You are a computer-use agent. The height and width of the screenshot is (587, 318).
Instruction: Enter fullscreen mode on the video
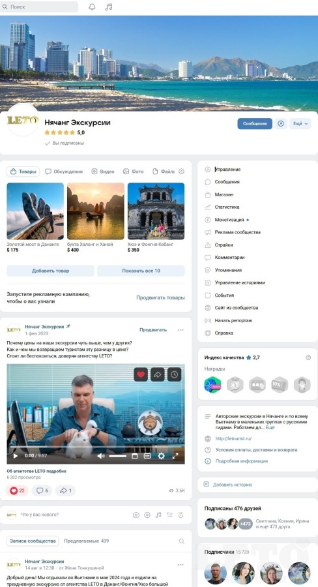click(175, 456)
